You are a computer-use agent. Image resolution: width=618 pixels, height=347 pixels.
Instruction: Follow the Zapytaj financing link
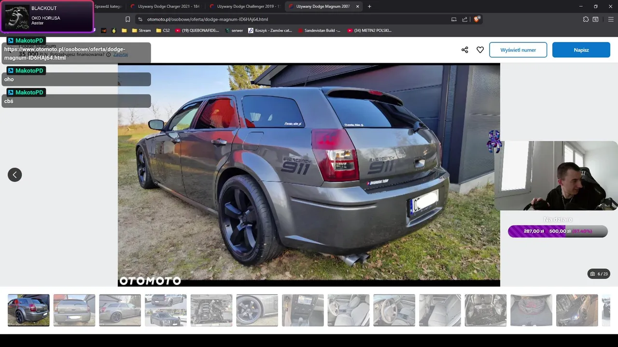[x=121, y=54]
